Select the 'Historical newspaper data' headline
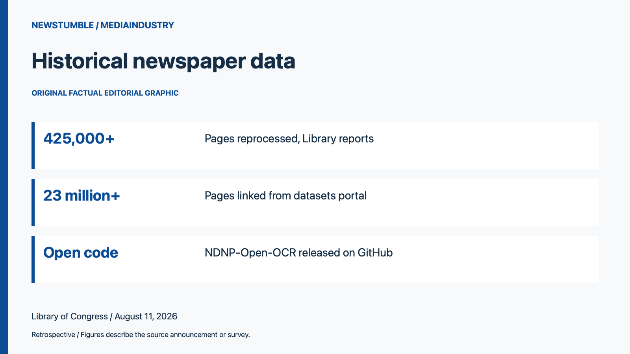630x354 pixels. [x=163, y=61]
